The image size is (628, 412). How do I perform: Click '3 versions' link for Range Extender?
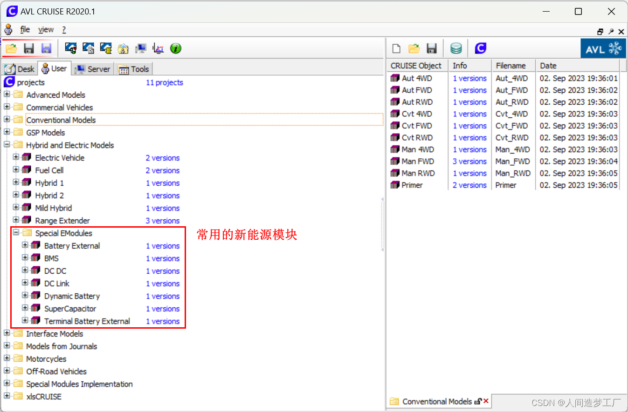point(163,221)
